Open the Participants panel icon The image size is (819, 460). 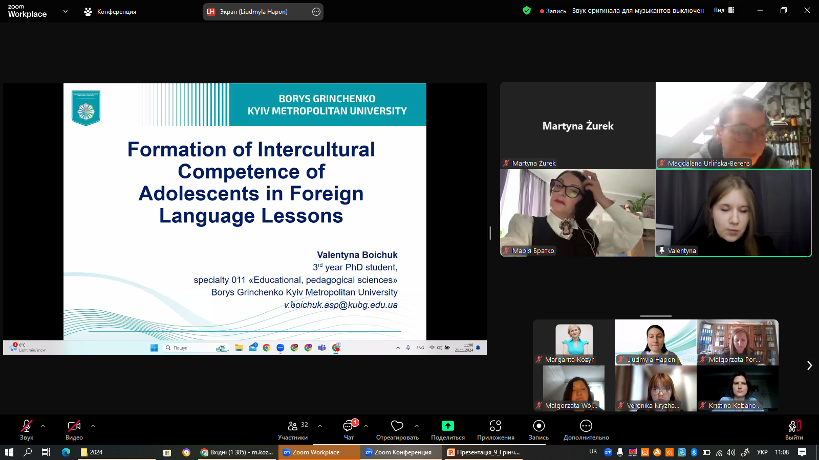click(x=293, y=426)
